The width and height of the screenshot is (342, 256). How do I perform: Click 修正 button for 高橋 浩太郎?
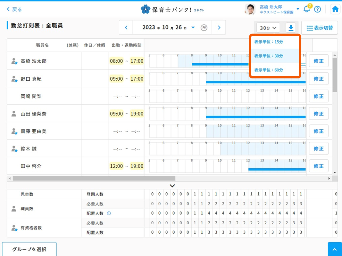pyautogui.click(x=318, y=61)
